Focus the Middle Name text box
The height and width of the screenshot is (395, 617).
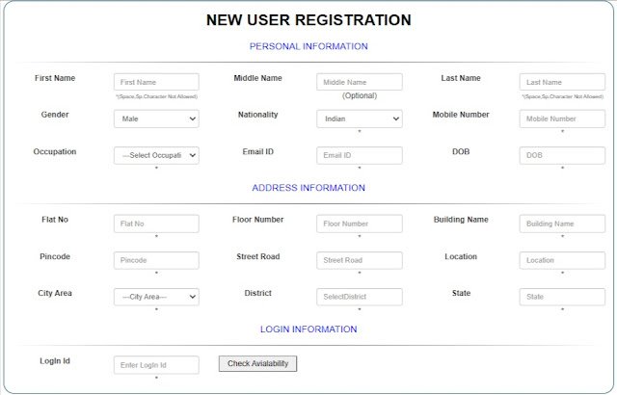360,83
